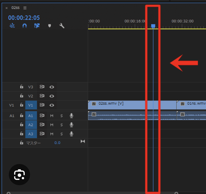This screenshot has height=194, width=206.
Task: Hide track V1 output with eye icon
Action: click(x=52, y=105)
